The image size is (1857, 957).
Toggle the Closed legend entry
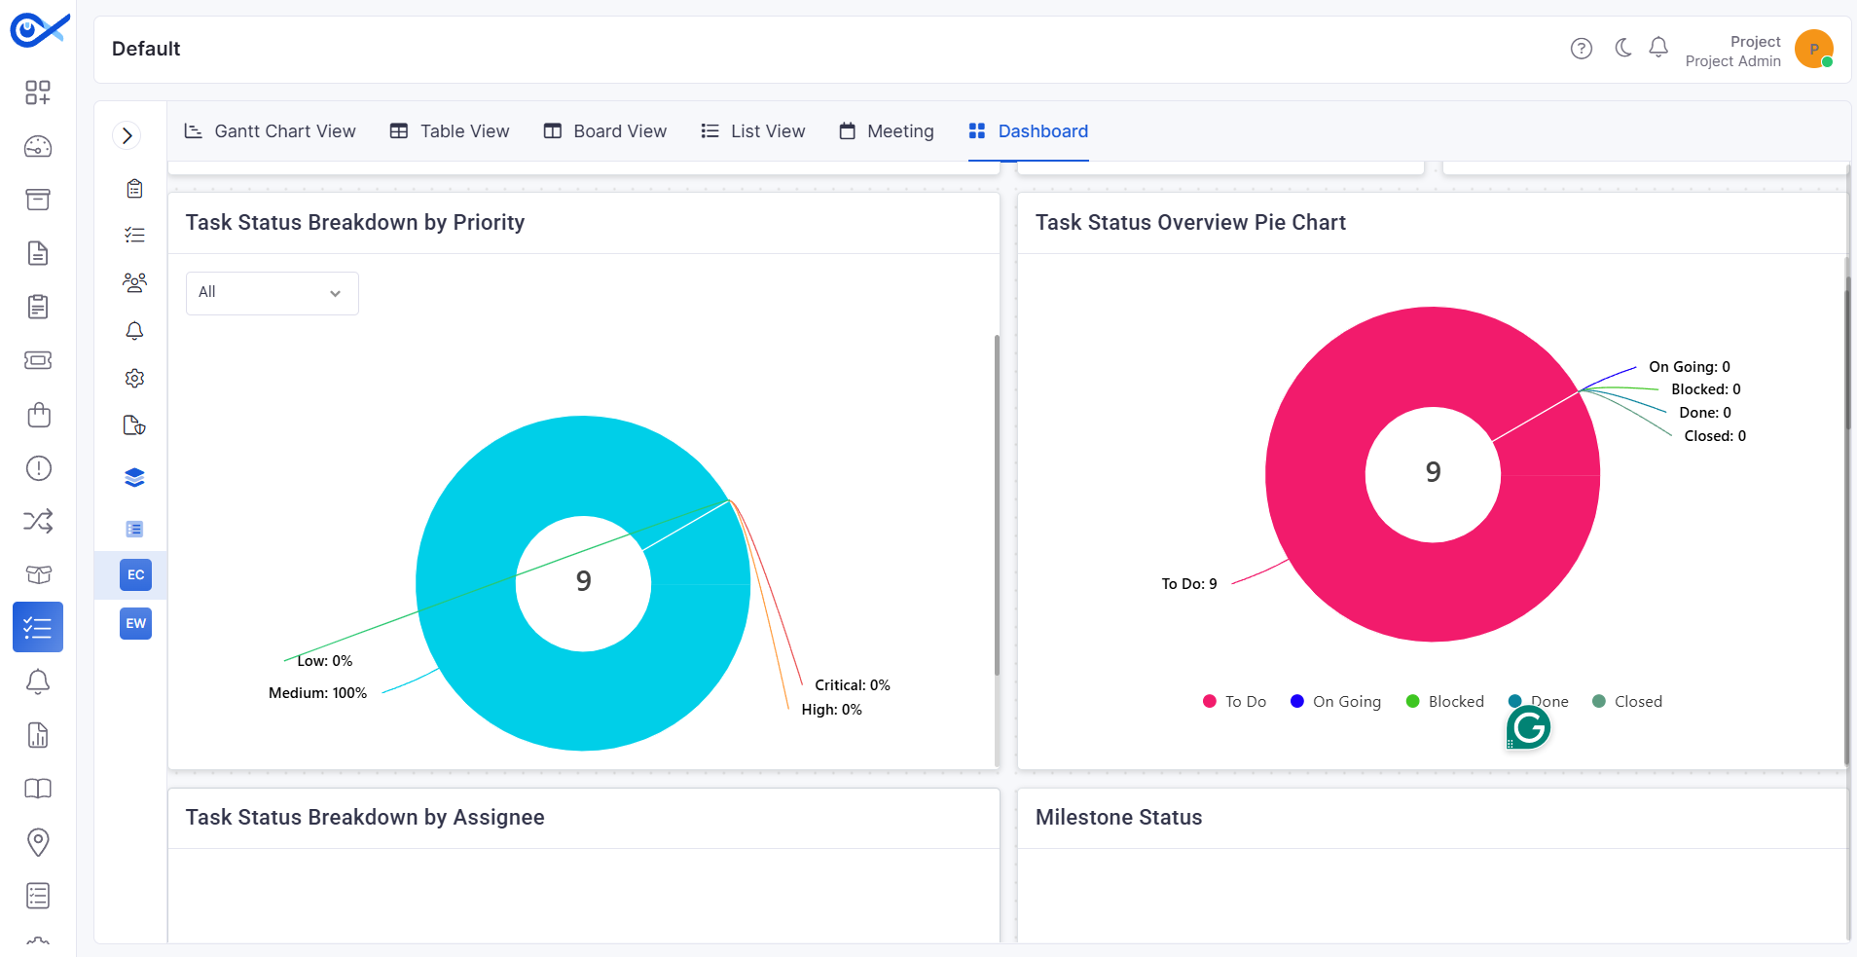(x=1627, y=702)
